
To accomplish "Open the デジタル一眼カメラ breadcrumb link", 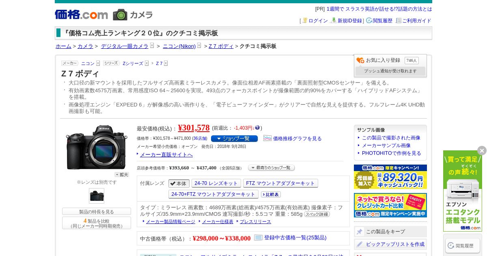I will [125, 46].
